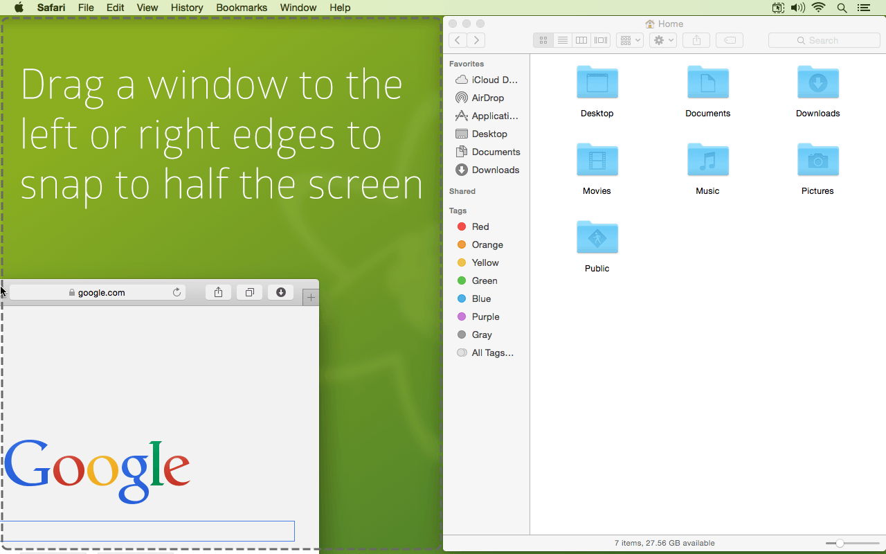Image resolution: width=886 pixels, height=554 pixels.
Task: Open the Window menu
Action: pos(298,8)
